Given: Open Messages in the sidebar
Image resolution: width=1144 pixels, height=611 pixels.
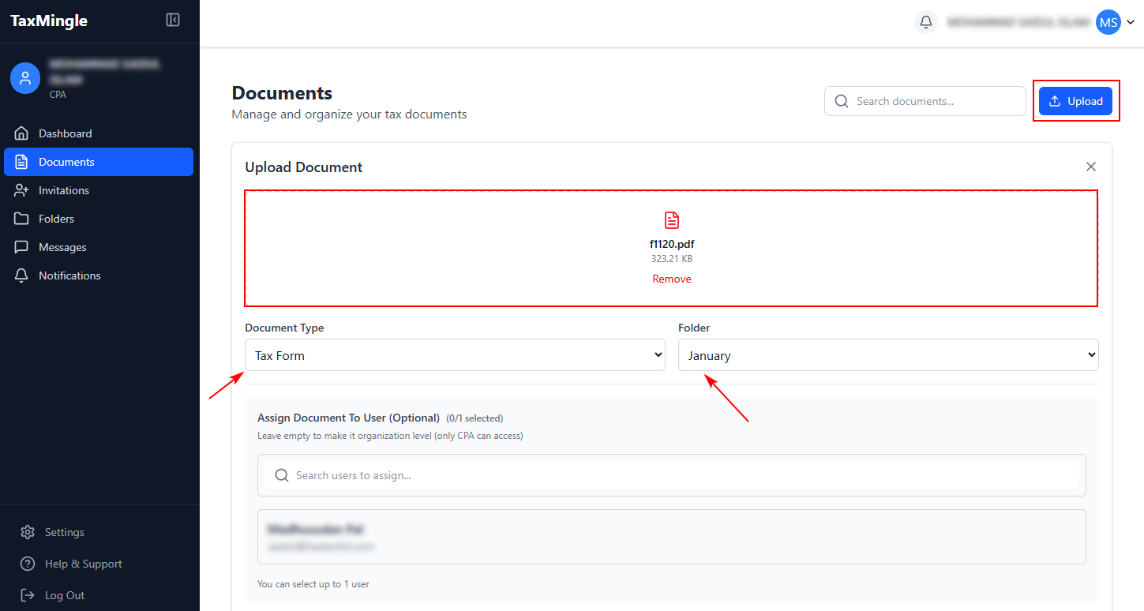Looking at the screenshot, I should pos(62,247).
